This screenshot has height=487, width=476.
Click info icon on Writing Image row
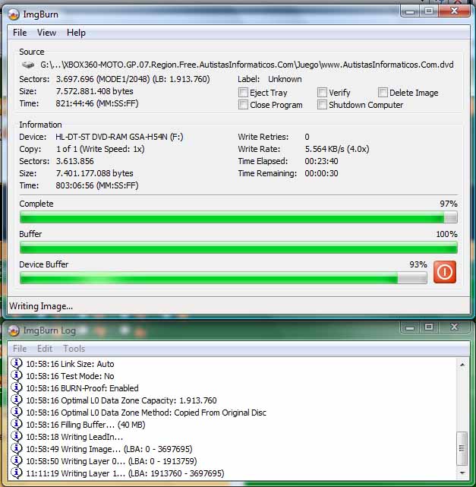click(17, 448)
